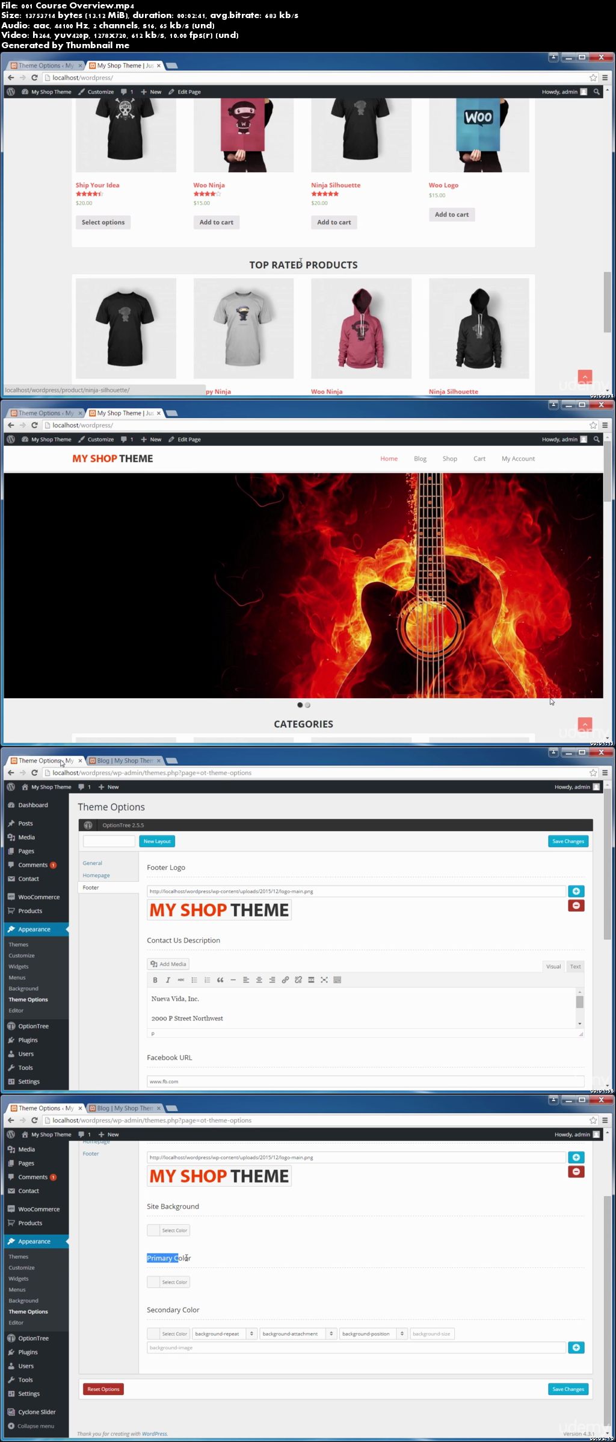
Task: Click the OptionTree logo in the OptionTree 2.5.5 header
Action: pyautogui.click(x=88, y=825)
